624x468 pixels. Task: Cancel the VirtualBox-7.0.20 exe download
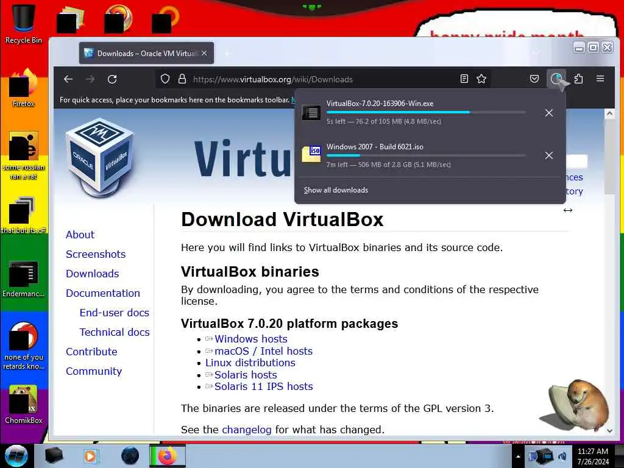click(549, 113)
